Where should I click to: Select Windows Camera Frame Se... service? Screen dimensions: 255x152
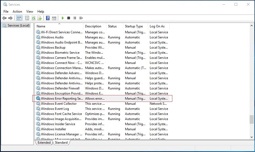(61, 57)
